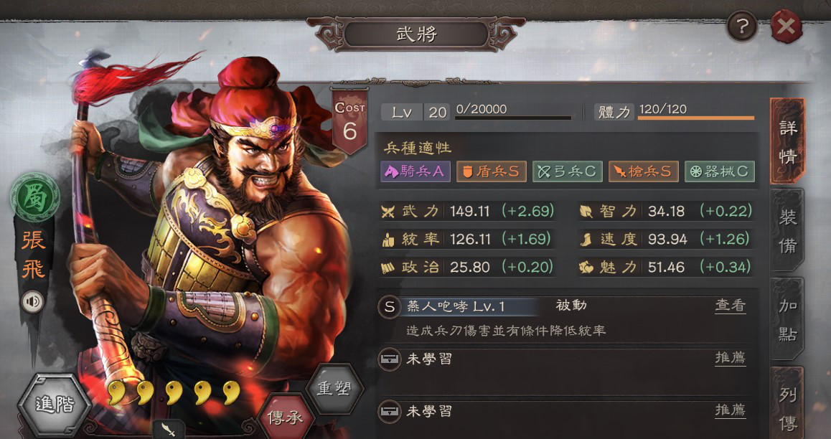Select the 器械C troop aptitude badge
831x439 pixels.
[720, 171]
